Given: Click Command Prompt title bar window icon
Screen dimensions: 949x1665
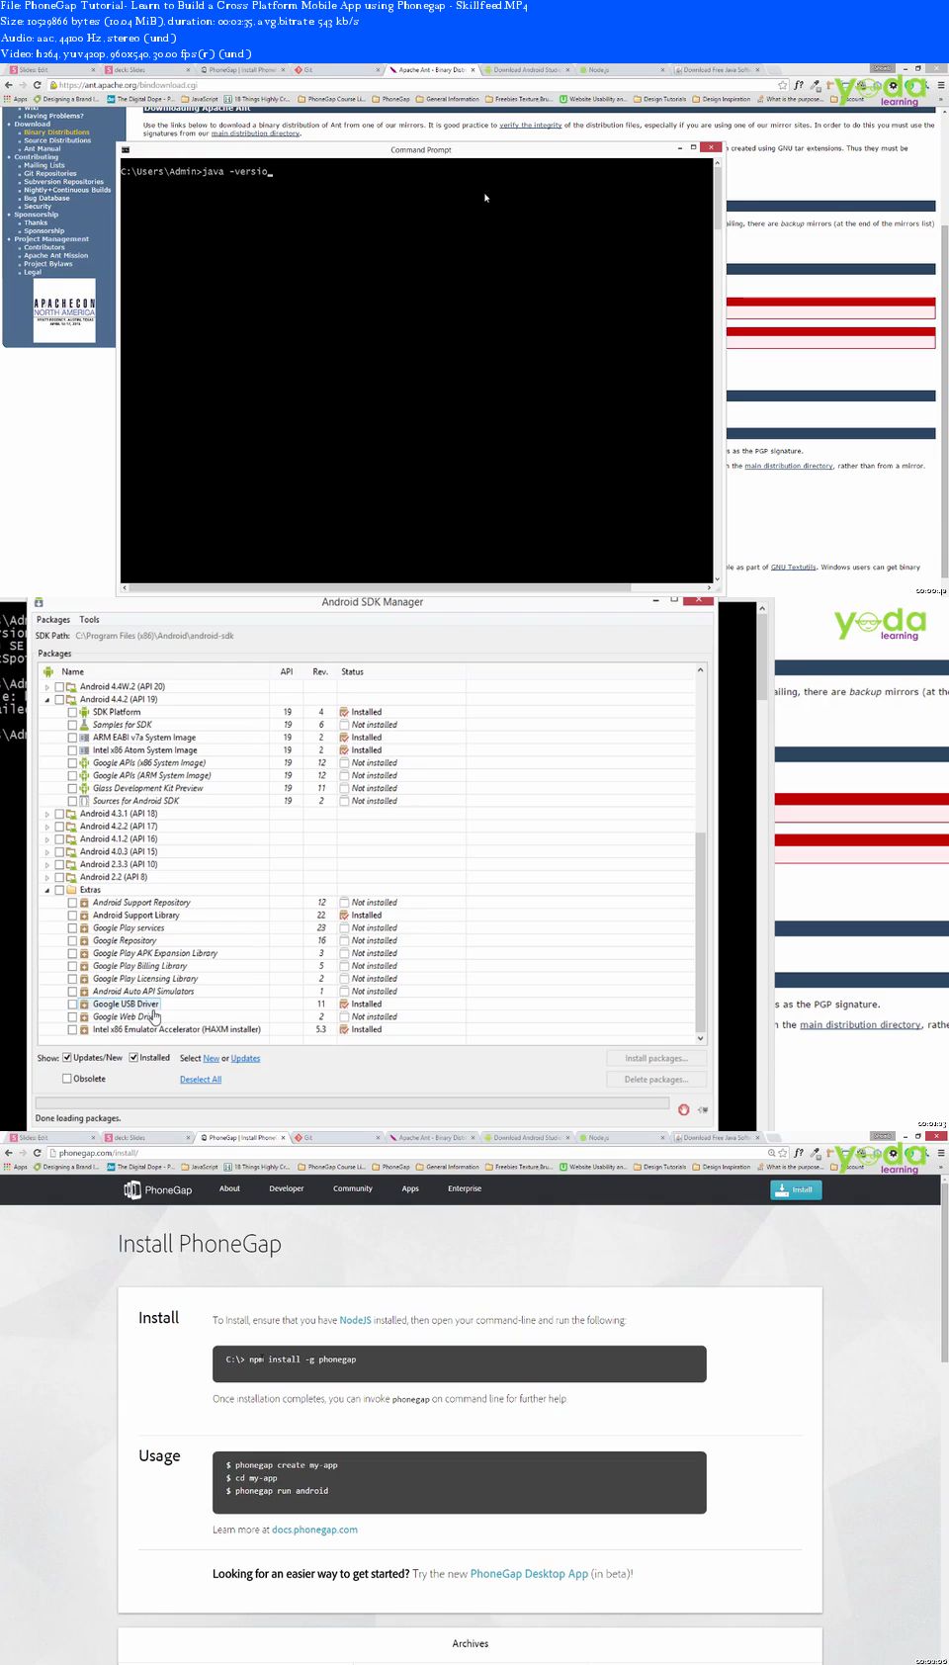Looking at the screenshot, I should point(126,149).
